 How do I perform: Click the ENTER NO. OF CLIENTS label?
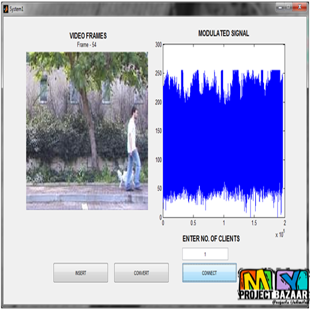pos(211,239)
